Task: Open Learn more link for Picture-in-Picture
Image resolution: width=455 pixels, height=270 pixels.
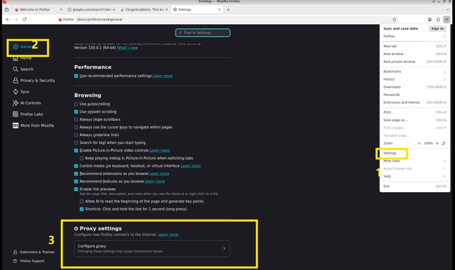Action: point(160,151)
